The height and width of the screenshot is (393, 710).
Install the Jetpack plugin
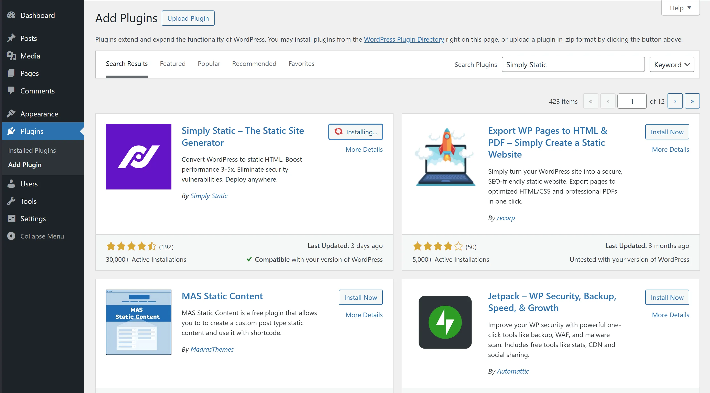pos(667,297)
